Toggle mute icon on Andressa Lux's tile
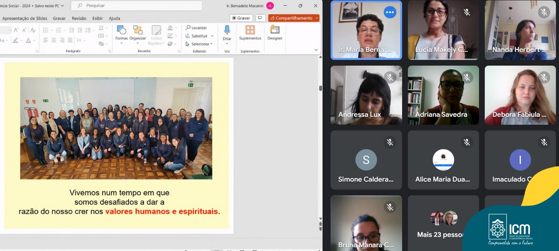The image size is (559, 251). [390, 77]
